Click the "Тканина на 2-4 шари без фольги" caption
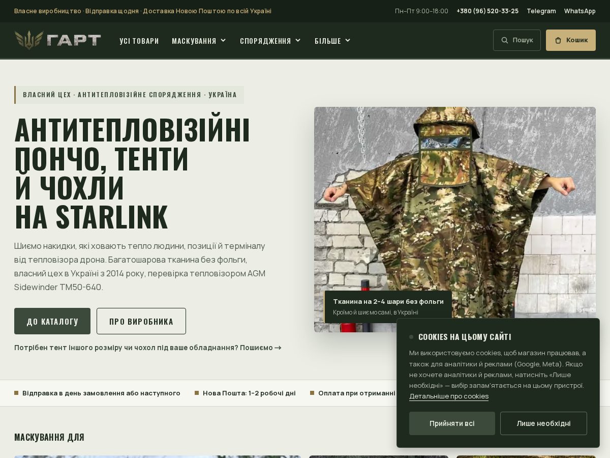The width and height of the screenshot is (610, 458). (x=388, y=302)
